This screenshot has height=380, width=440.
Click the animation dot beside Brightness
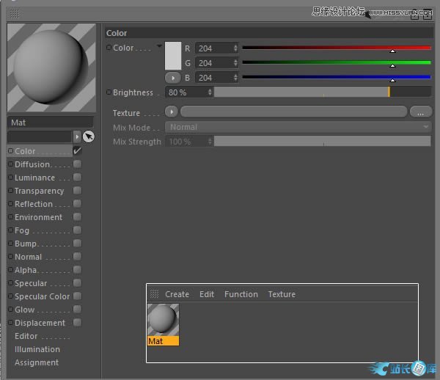(x=109, y=92)
